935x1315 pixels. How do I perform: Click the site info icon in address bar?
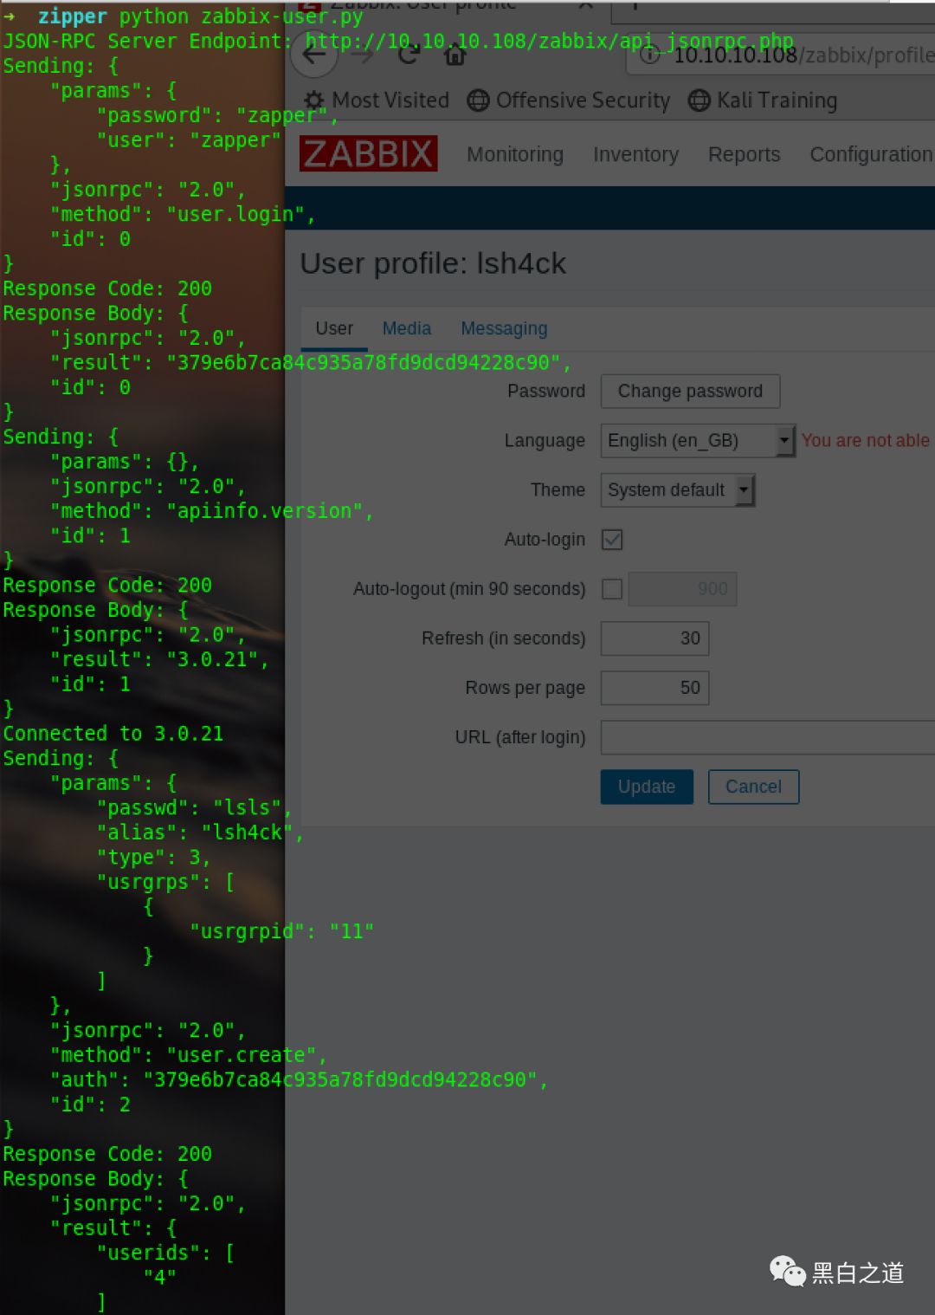649,55
